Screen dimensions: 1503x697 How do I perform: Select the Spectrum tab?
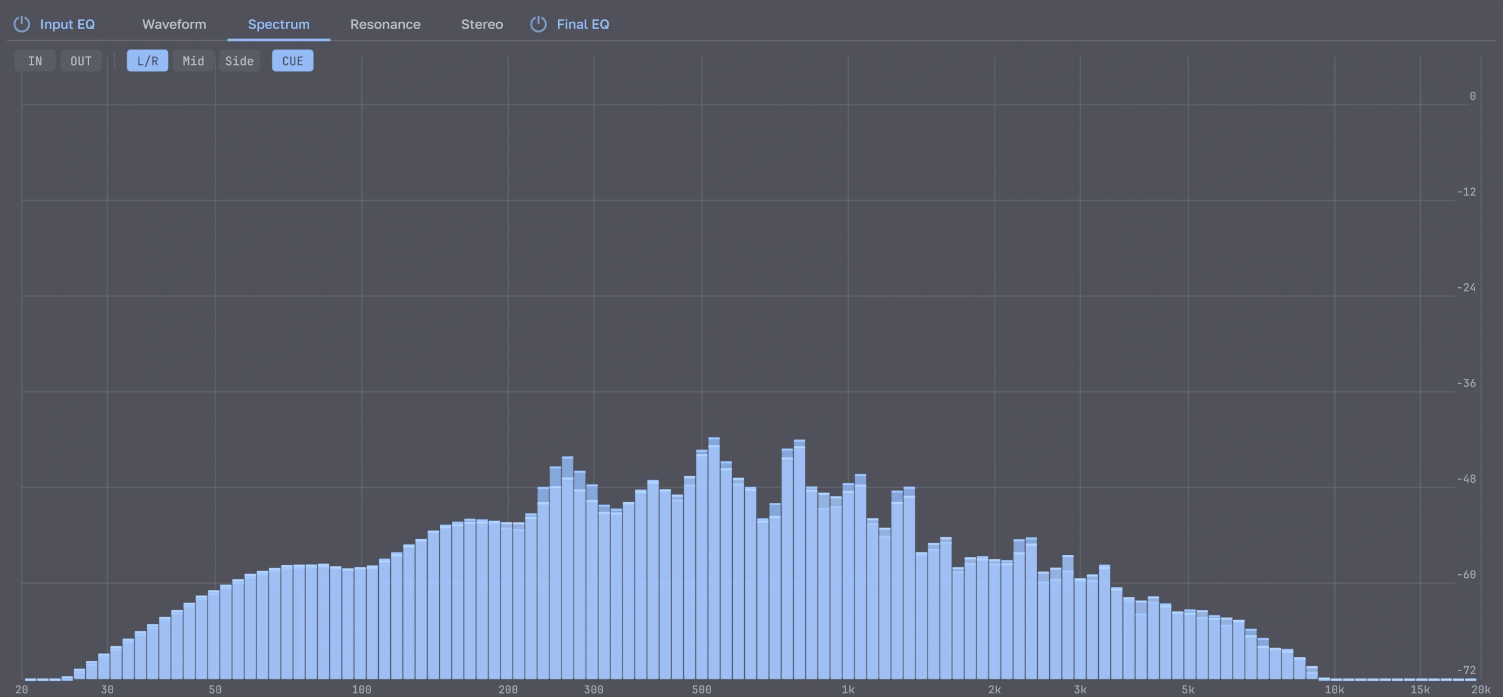[x=279, y=24]
